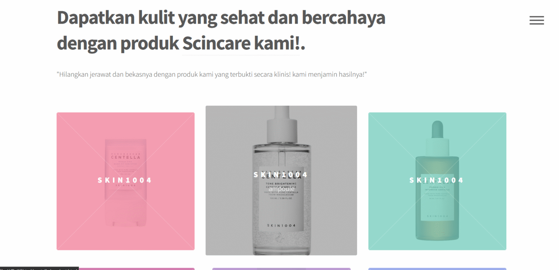Screen dimensions: 559x270
Task: Click the Hilangkan jerawat tagline paragraph
Action: coord(211,74)
